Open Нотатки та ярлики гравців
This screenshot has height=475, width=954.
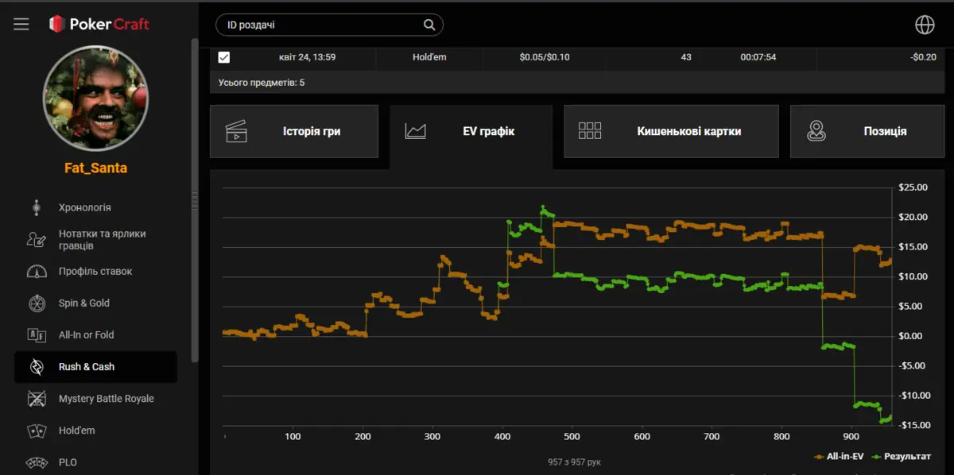(x=102, y=240)
